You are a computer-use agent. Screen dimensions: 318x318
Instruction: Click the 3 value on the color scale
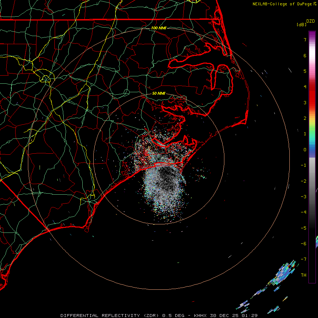coord(305,102)
